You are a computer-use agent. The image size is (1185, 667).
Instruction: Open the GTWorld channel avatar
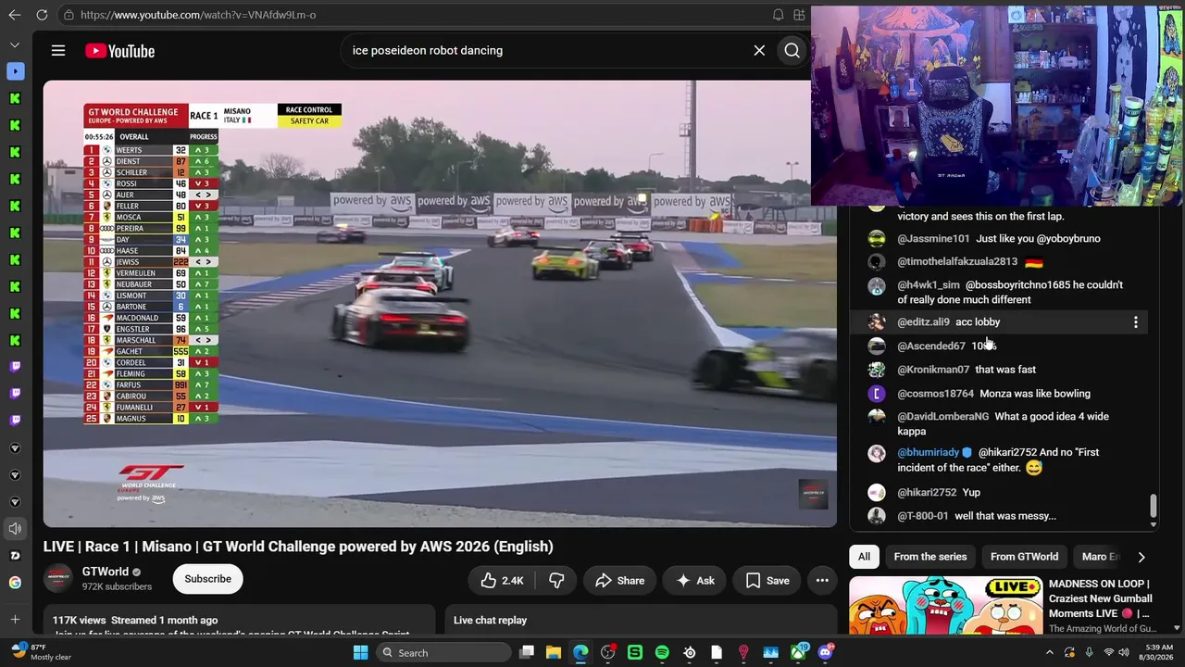pyautogui.click(x=58, y=578)
